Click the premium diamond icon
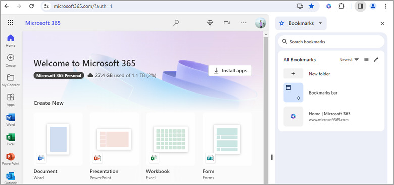 [210, 23]
